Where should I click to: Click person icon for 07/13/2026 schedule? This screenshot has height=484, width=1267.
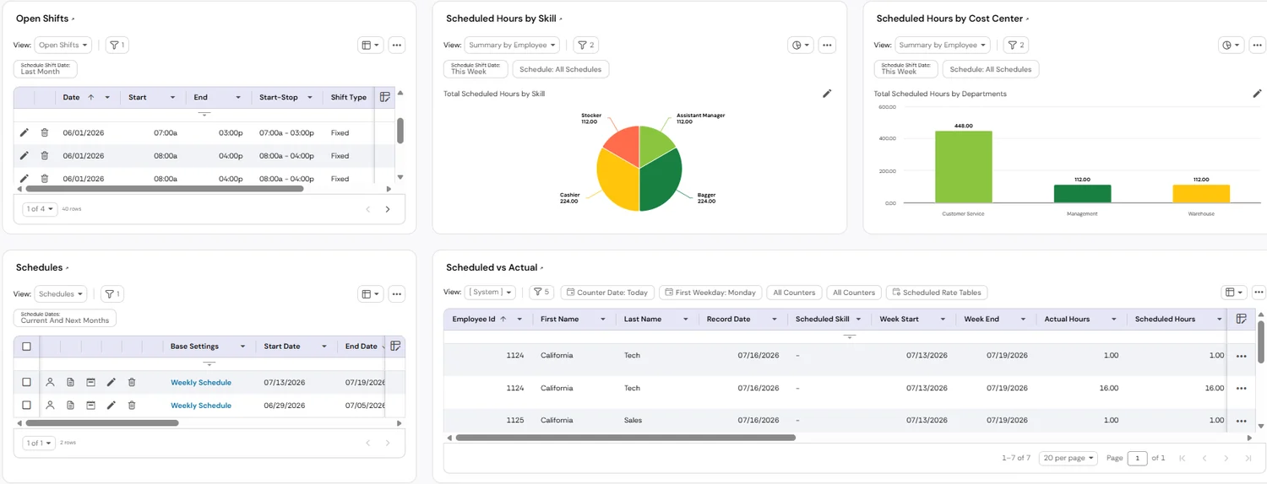[x=50, y=382]
